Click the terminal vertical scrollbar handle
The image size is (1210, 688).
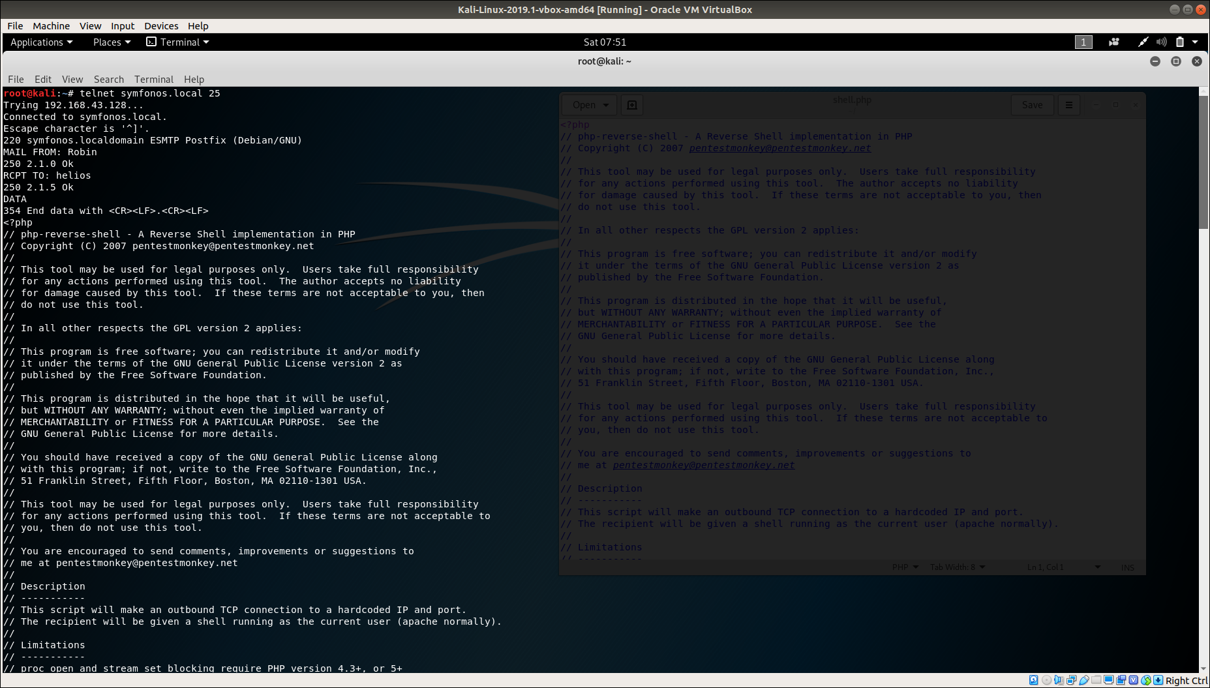coord(1204,162)
